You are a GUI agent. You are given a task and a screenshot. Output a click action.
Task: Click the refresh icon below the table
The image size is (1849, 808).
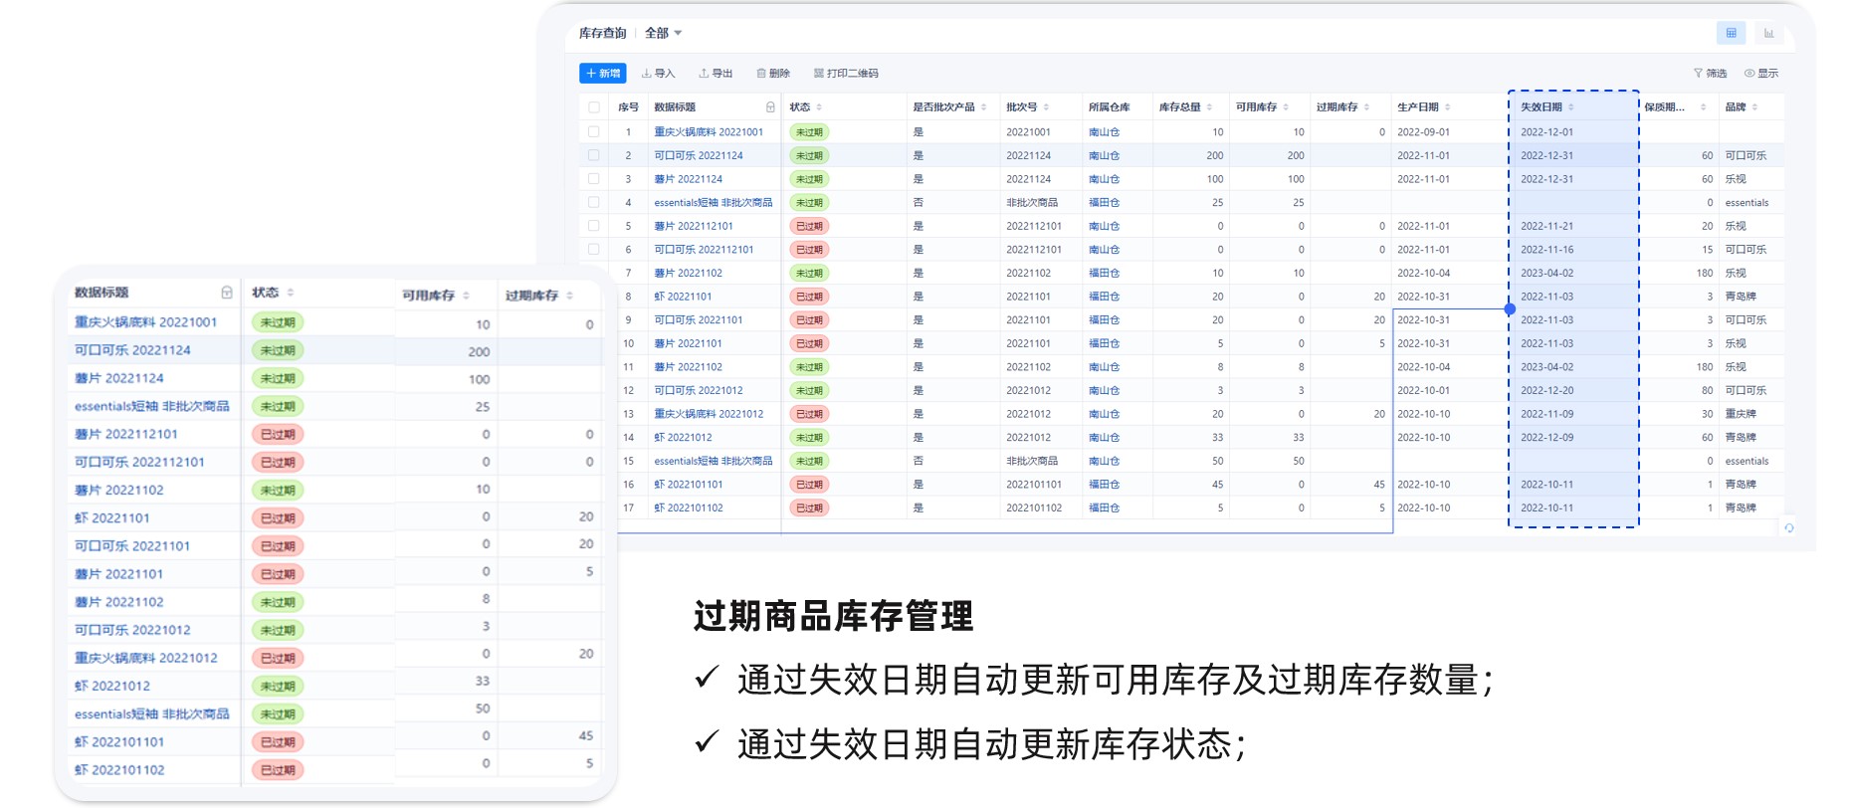point(1789,528)
